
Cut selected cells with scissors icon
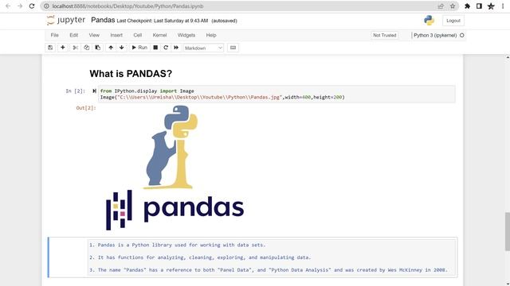[x=75, y=48]
